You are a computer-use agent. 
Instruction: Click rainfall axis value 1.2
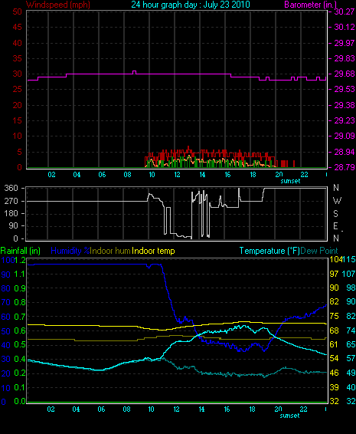coord(20,260)
